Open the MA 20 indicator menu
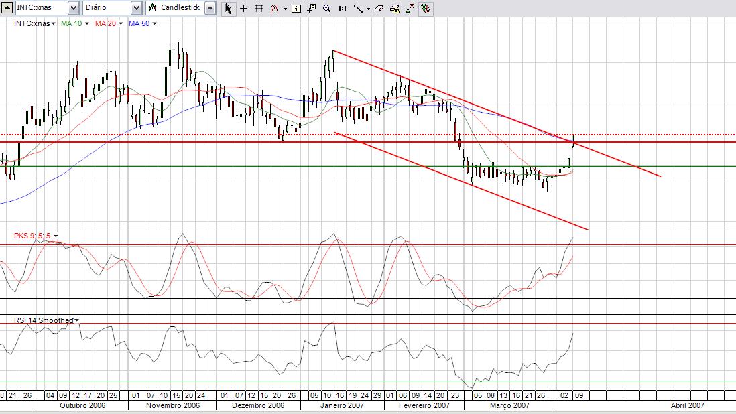736x414 pixels. tap(109, 23)
